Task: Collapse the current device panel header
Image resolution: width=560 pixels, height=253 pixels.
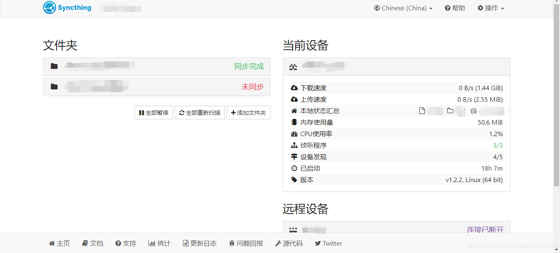Action: point(396,67)
